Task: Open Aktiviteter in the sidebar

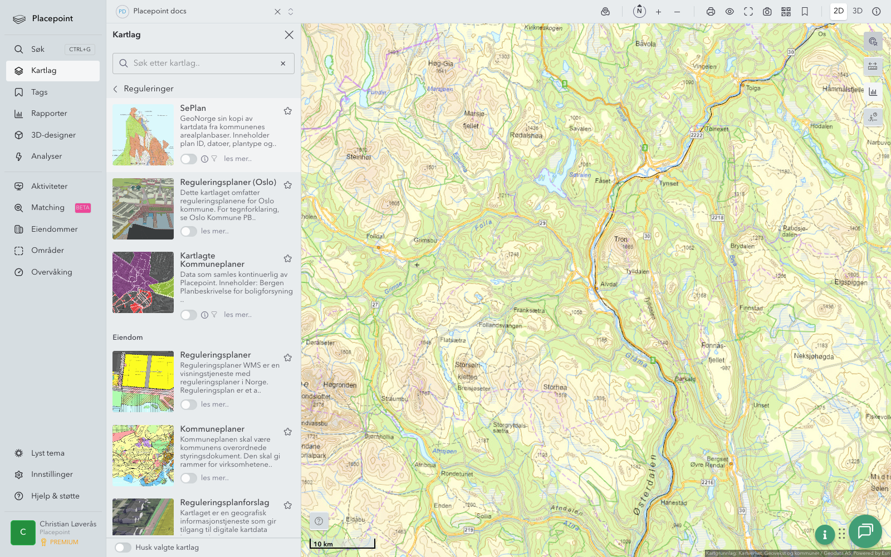Action: [53, 187]
